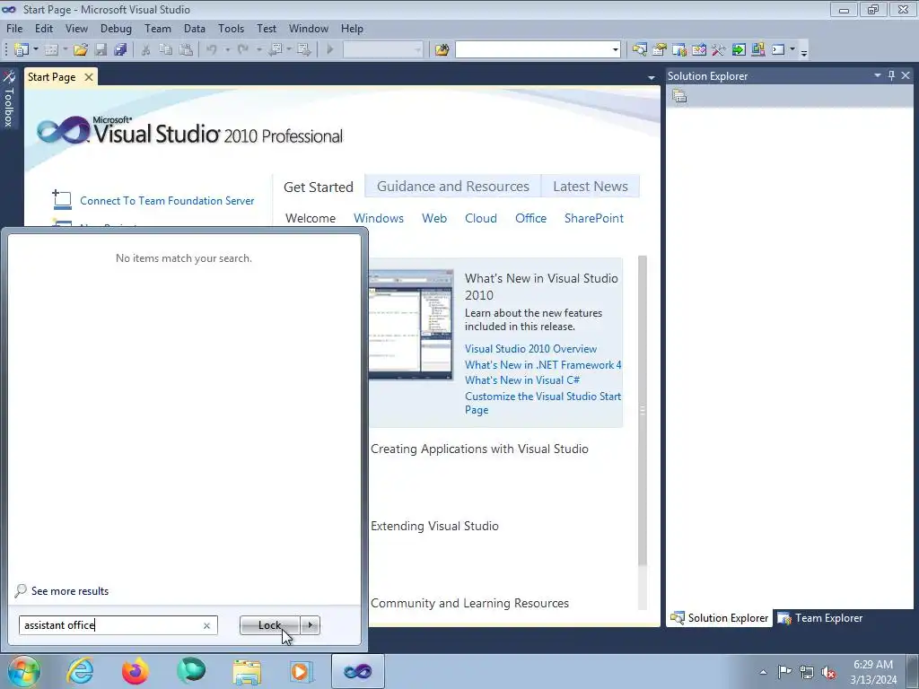Open the Solution Configurations combo box
Screen dimensions: 919x689
point(382,50)
